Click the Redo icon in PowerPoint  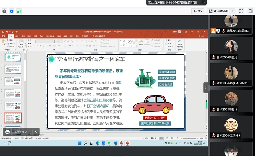coord(12,32)
